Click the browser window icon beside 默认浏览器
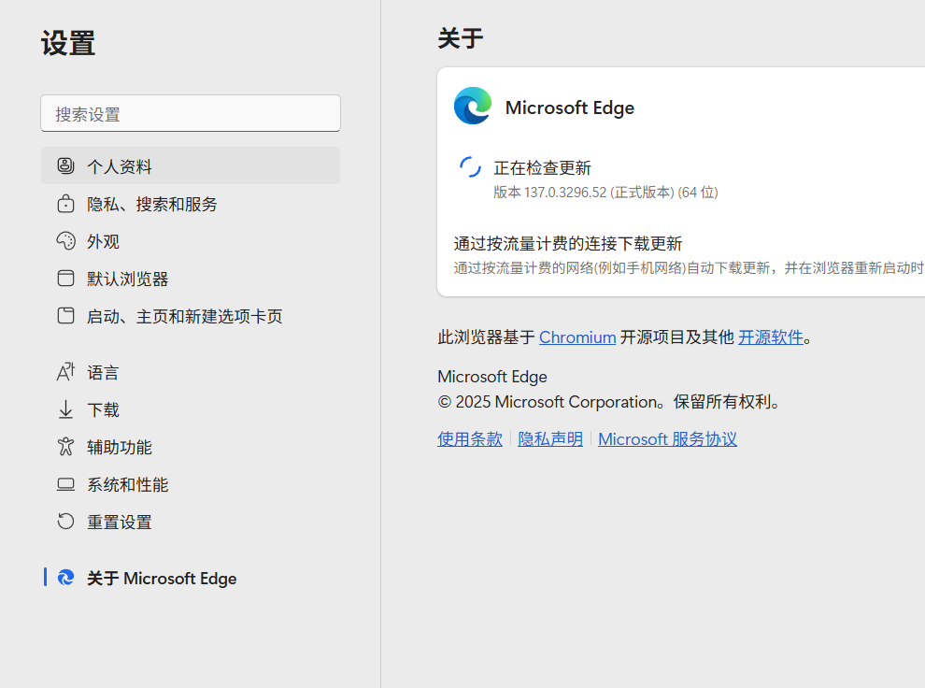 coord(65,278)
